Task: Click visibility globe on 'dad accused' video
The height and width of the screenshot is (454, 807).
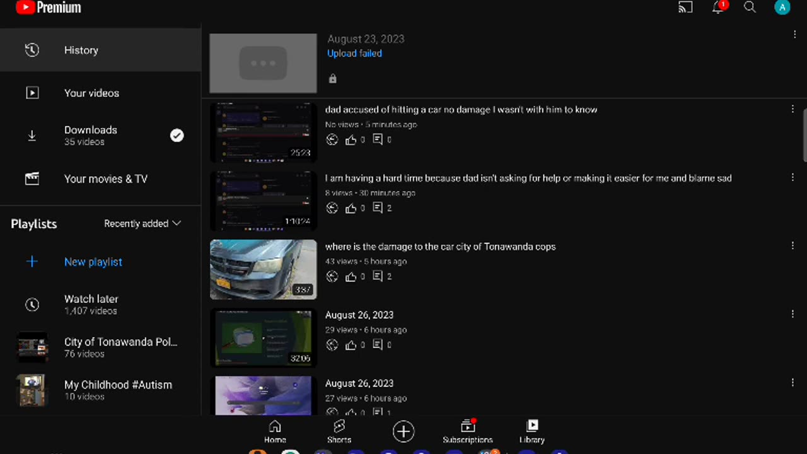Action: tap(332, 140)
